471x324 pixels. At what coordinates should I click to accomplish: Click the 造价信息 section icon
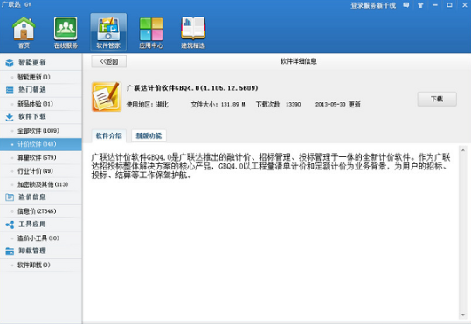[10, 197]
